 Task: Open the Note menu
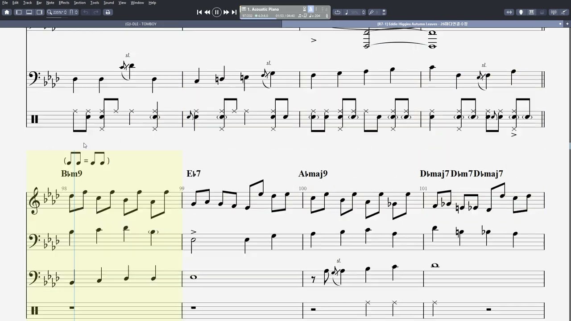[50, 3]
